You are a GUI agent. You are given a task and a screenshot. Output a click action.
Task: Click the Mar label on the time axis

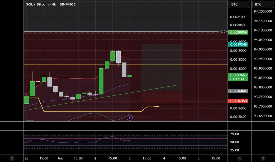click(x=61, y=158)
